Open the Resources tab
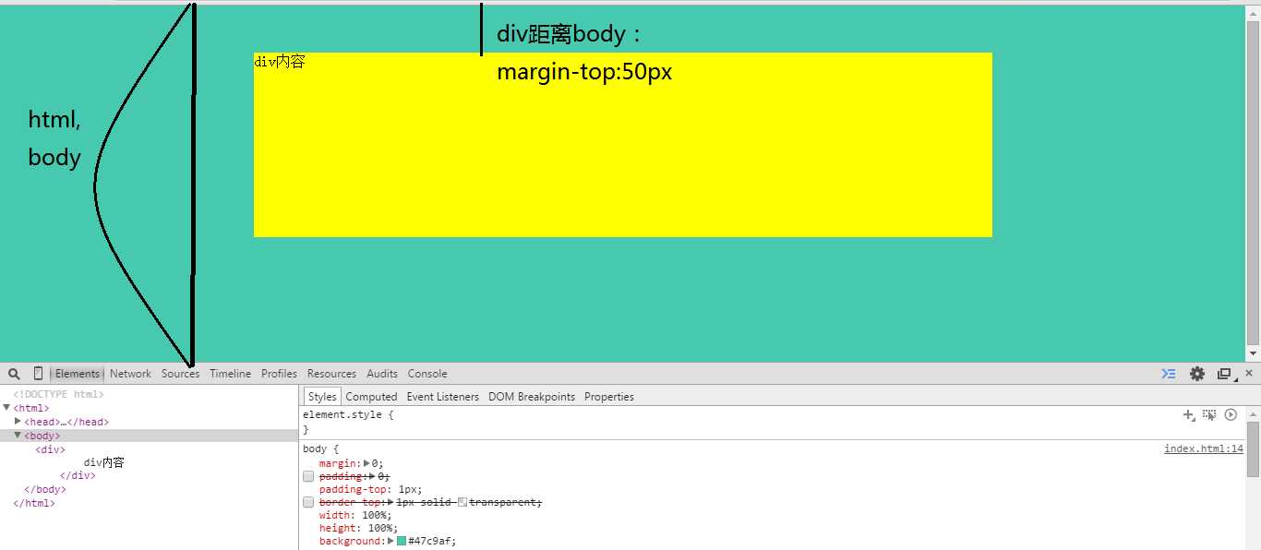 (331, 374)
